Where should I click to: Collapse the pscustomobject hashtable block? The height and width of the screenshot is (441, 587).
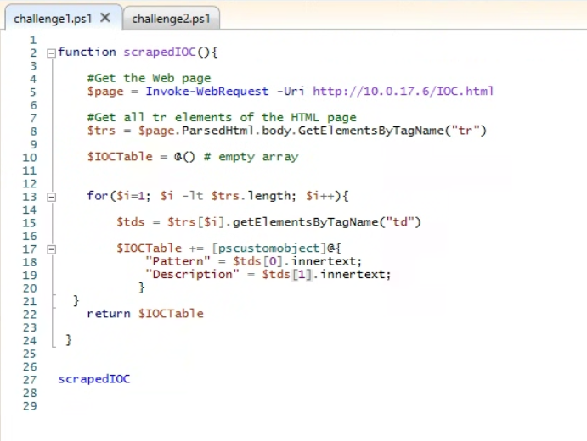click(51, 249)
